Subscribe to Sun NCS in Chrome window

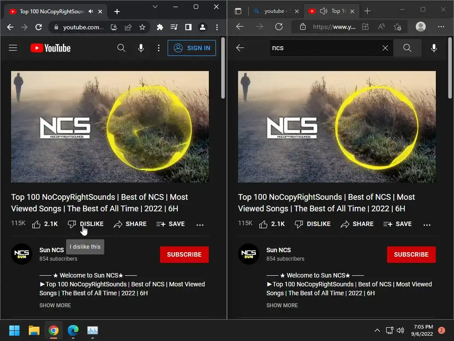tap(184, 254)
